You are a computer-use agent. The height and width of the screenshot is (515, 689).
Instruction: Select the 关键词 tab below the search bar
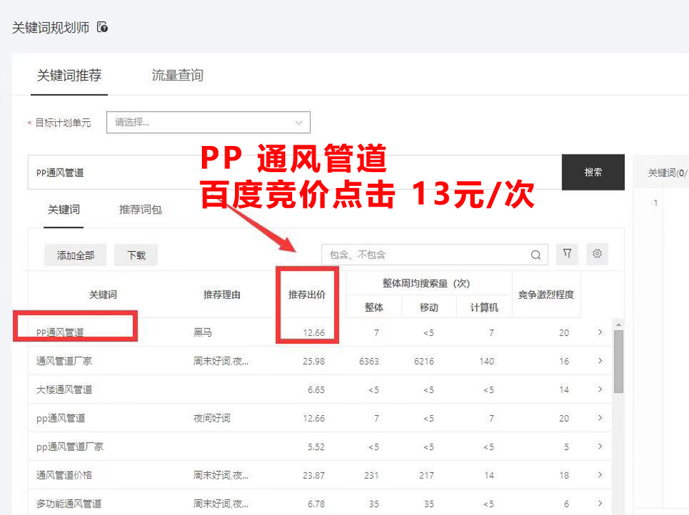(63, 211)
